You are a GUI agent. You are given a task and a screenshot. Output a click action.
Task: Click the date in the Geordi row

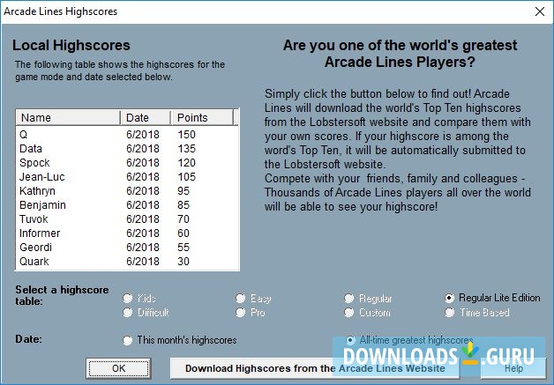coord(143,248)
